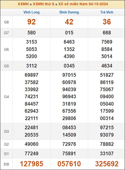Open the XSMN thứ 6 breadcrumb link
Screen dimensions: 125x170
(43, 4)
